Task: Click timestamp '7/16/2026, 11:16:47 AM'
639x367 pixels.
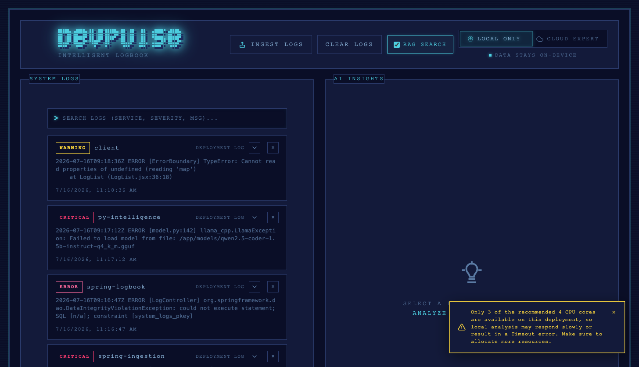Action: pos(96,329)
